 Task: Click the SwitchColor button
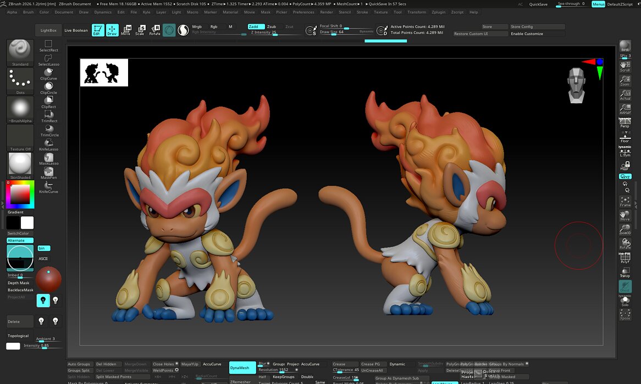click(18, 234)
